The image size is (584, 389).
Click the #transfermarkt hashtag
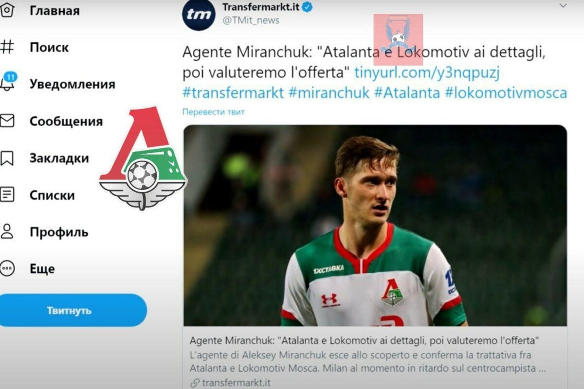pos(233,92)
